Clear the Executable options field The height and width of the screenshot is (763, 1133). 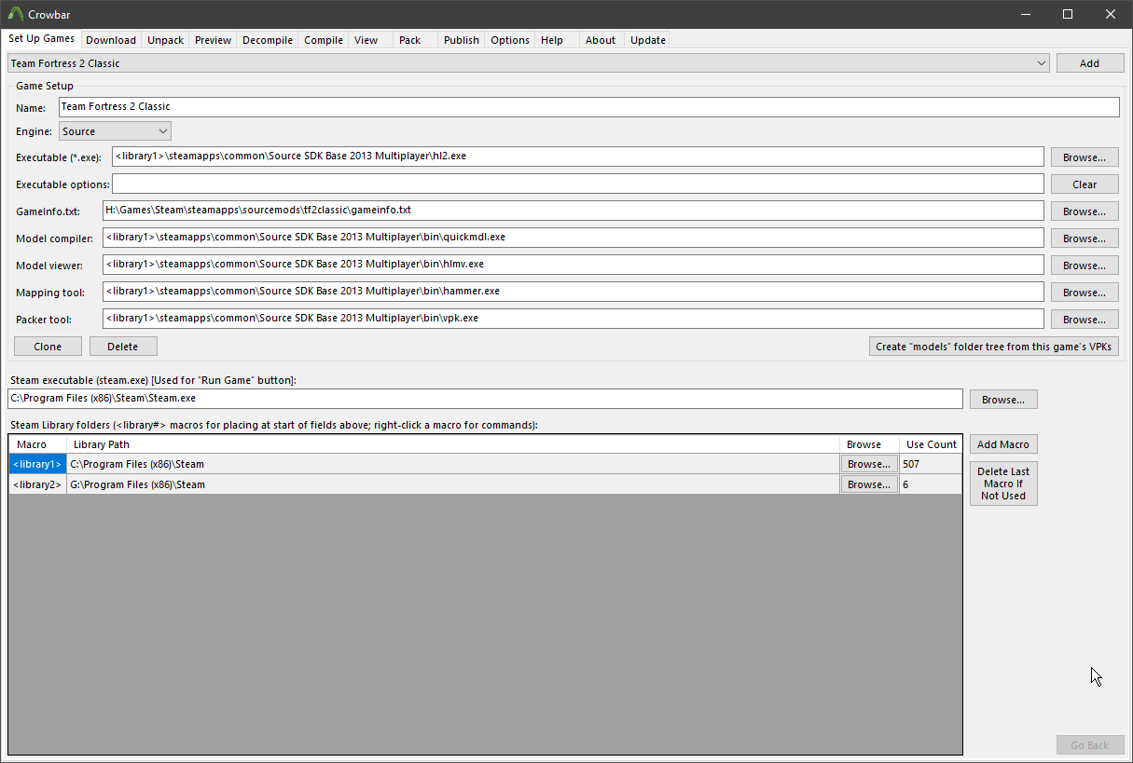tap(1085, 184)
